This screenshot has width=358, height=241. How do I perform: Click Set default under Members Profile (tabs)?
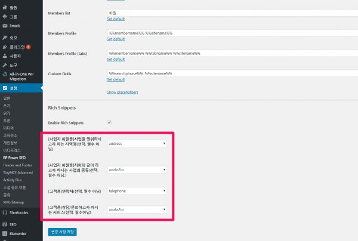click(116, 59)
